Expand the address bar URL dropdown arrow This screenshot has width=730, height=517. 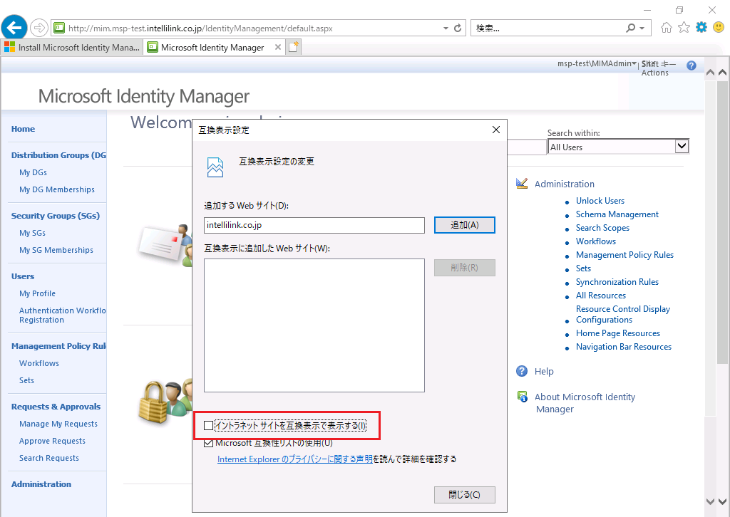coord(446,28)
